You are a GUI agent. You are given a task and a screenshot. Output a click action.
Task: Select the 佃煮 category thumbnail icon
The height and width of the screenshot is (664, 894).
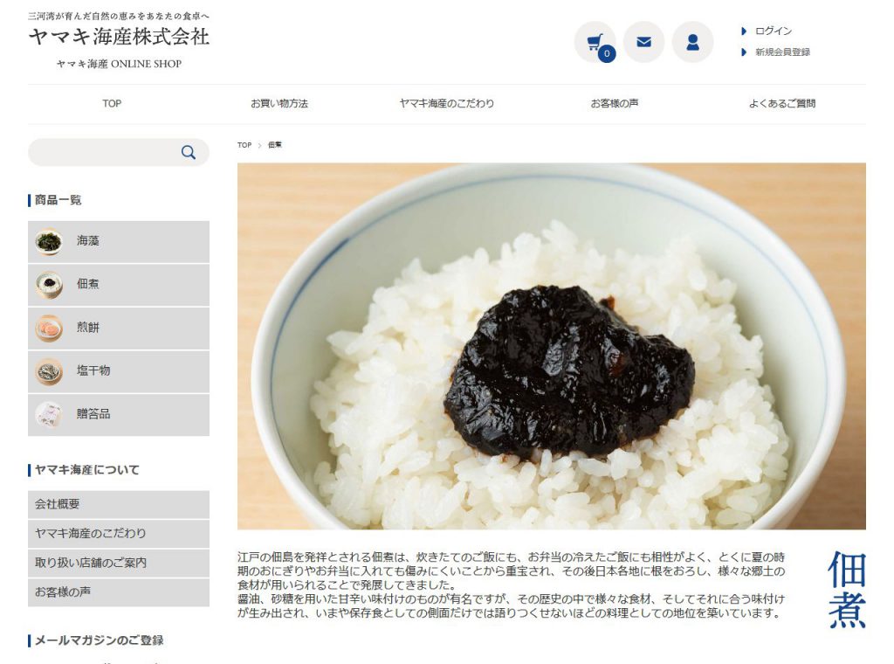[49, 285]
